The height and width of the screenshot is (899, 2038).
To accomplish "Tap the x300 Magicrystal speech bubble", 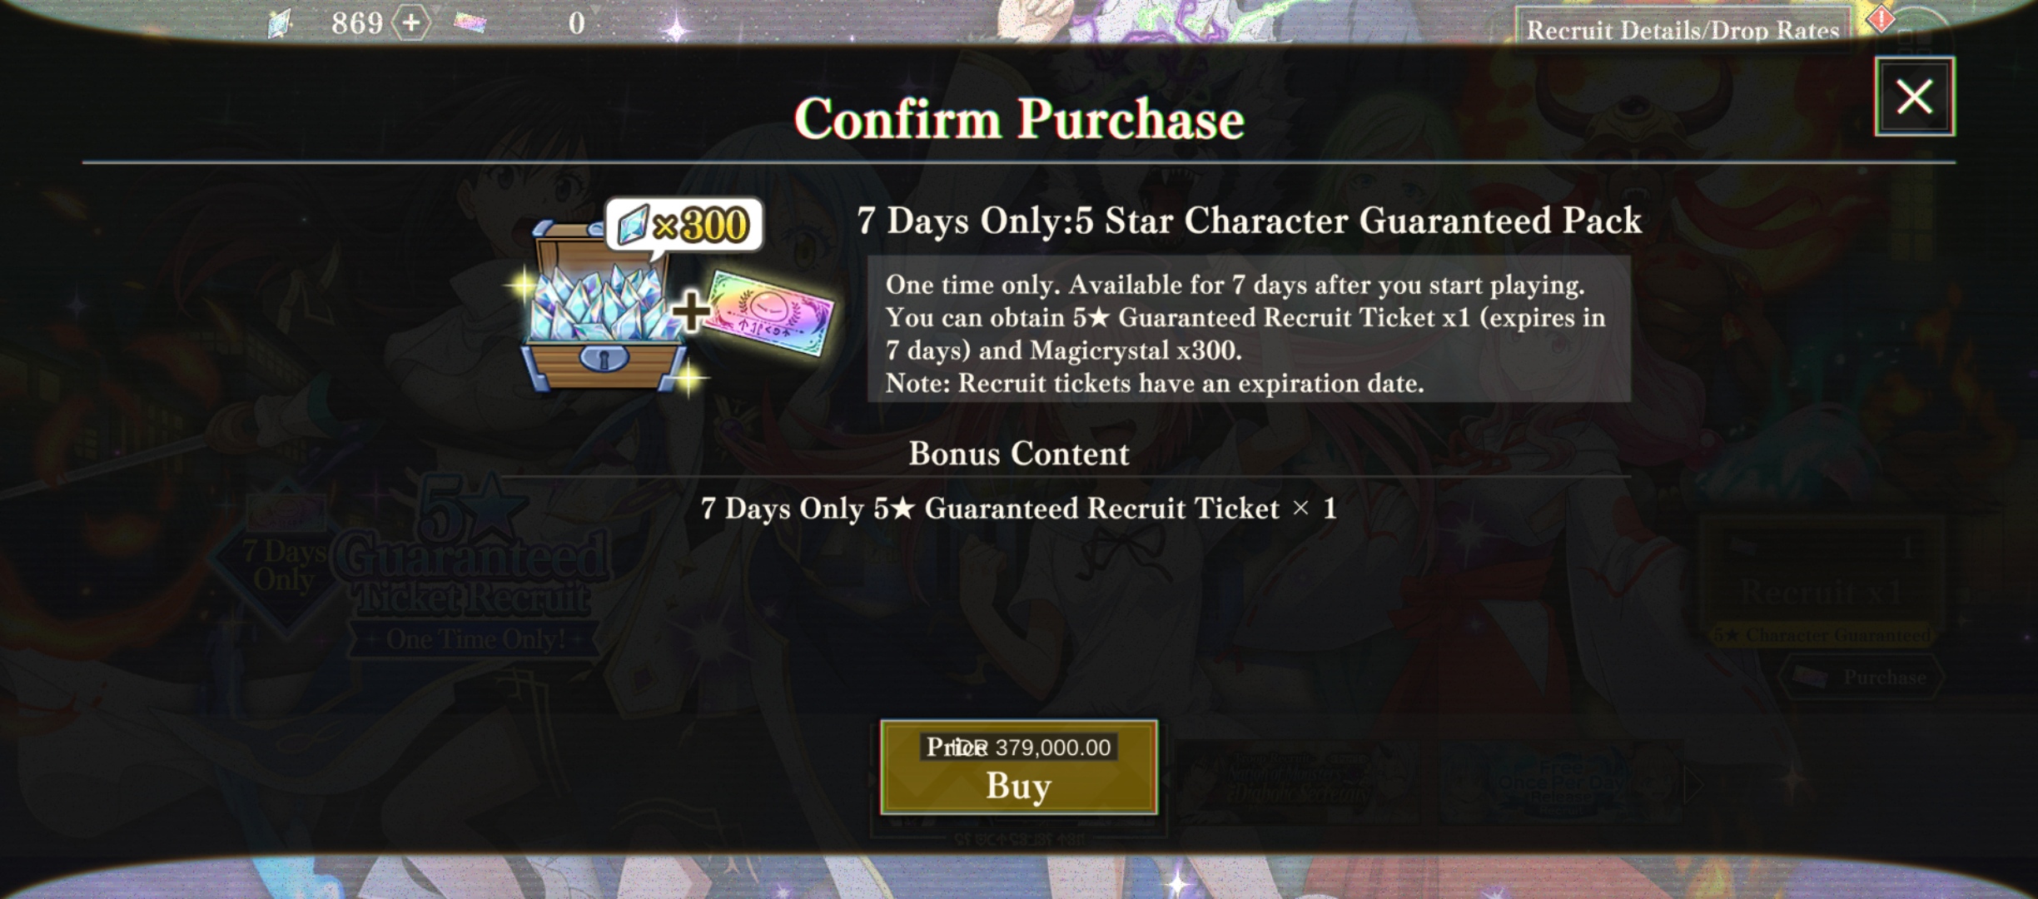I will [x=684, y=225].
